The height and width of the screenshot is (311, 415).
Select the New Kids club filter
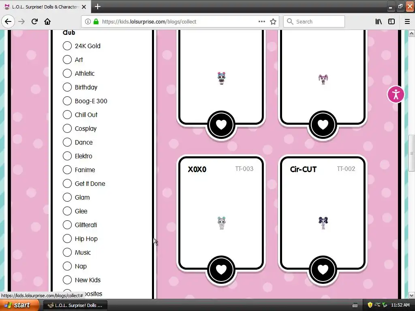pyautogui.click(x=67, y=279)
